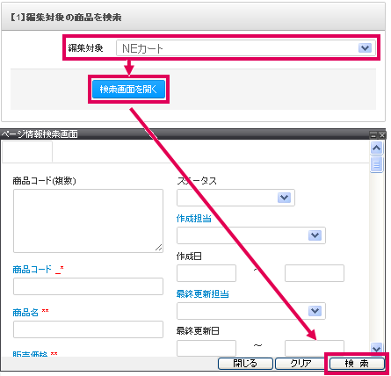The height and width of the screenshot is (376, 391).
Task: Select the 作成日 start date field
Action: [x=206, y=273]
